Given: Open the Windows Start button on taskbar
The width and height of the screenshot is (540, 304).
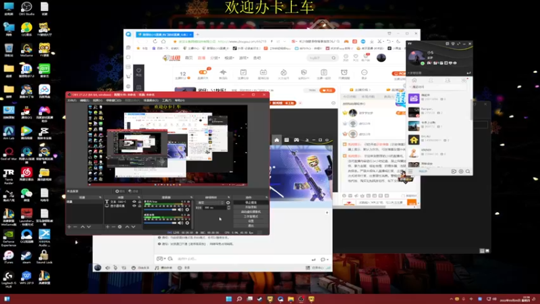Looking at the screenshot, I should click(x=229, y=299).
